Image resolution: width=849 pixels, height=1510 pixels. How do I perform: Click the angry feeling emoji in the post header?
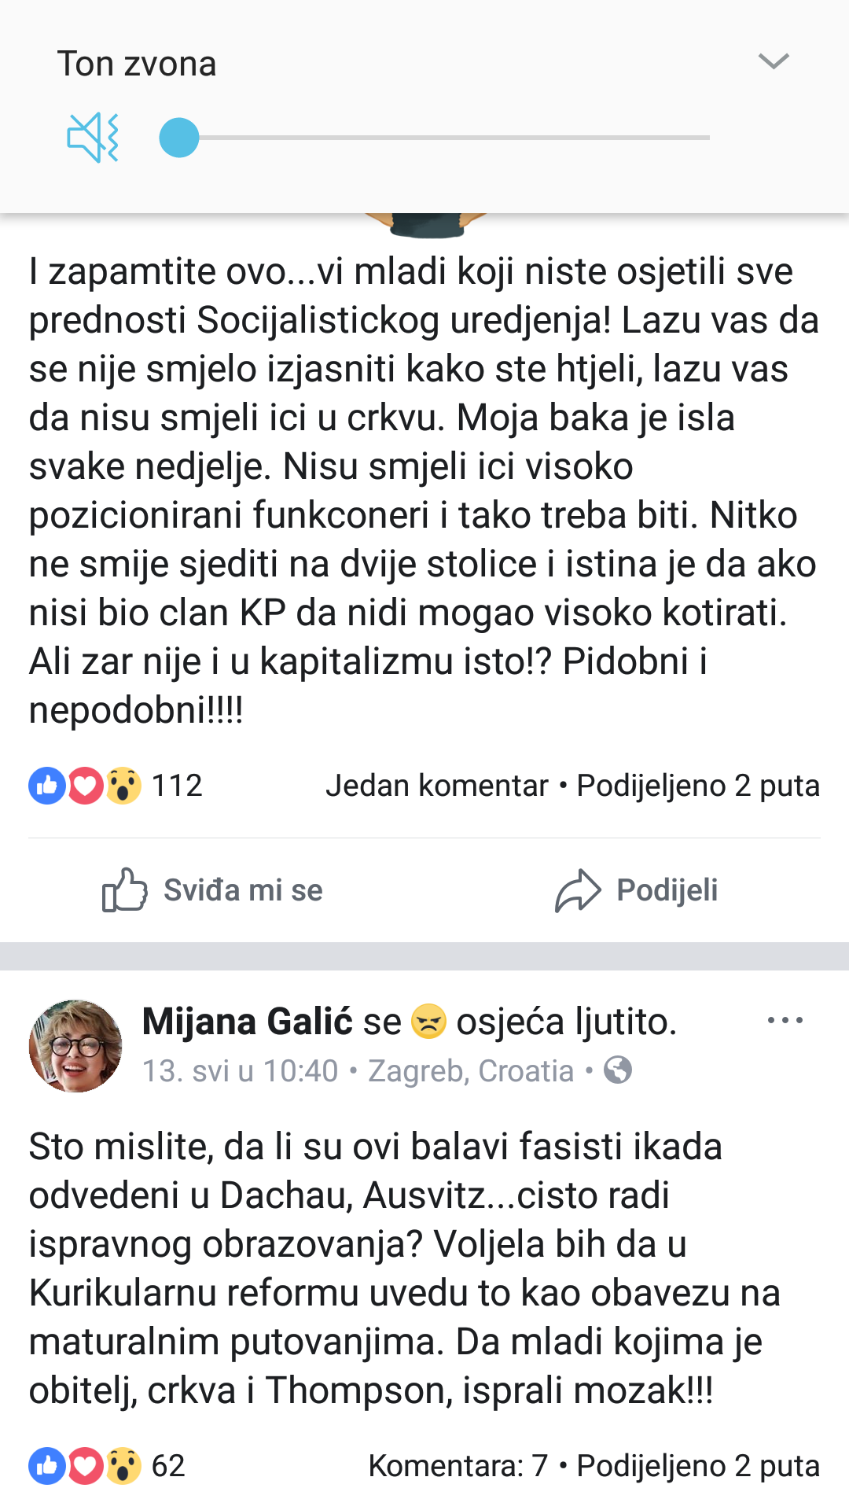(x=429, y=1022)
